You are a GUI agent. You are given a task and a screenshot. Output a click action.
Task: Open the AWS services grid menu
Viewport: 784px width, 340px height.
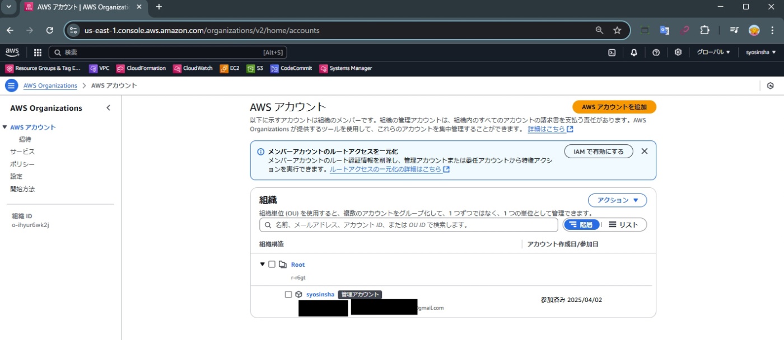point(38,53)
